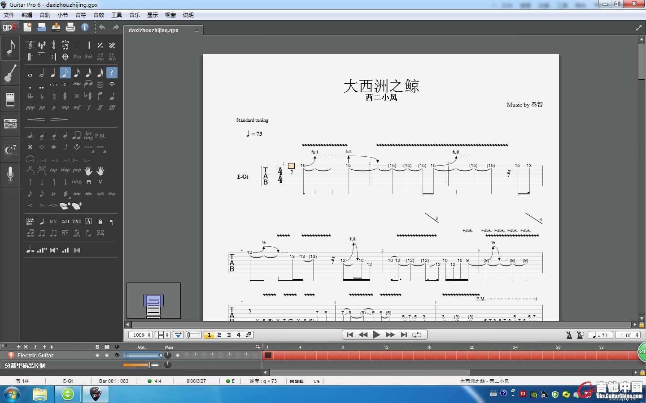Toggle the selected eighth note duration
The image size is (646, 403).
pyautogui.click(x=65, y=73)
